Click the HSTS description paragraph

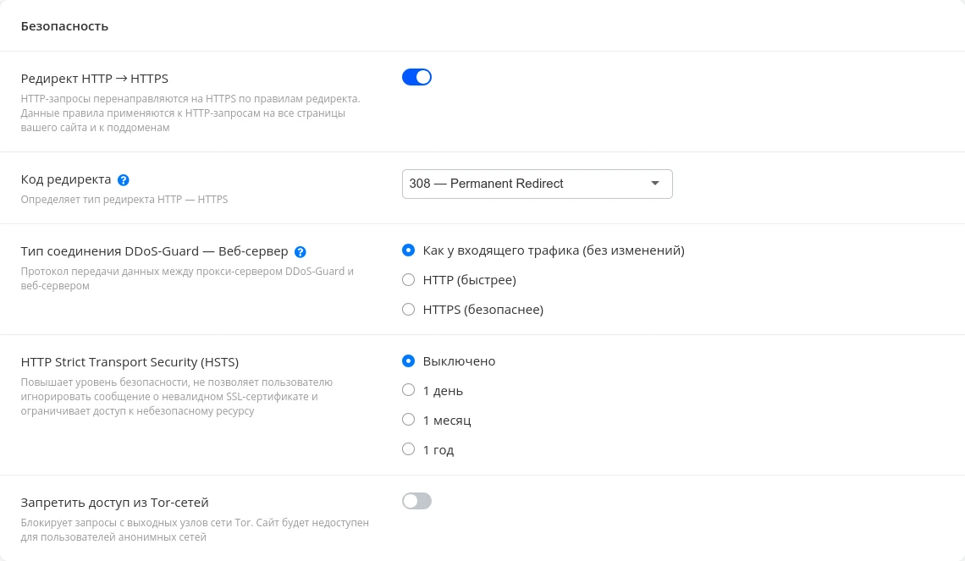[x=176, y=397]
